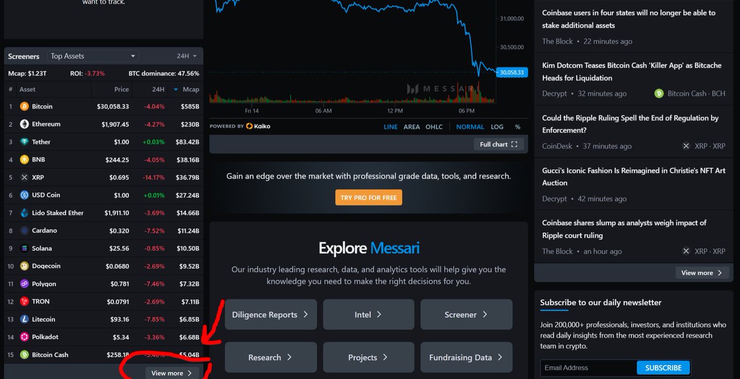This screenshot has height=379, width=740.
Task: Open the Top Assets screener dropdown
Action: pos(92,56)
